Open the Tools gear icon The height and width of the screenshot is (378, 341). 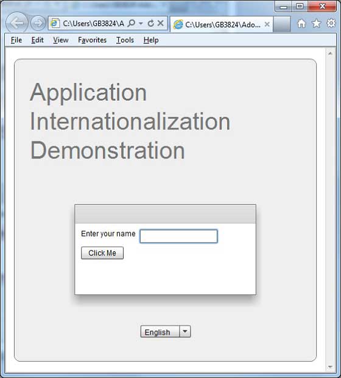pos(331,23)
